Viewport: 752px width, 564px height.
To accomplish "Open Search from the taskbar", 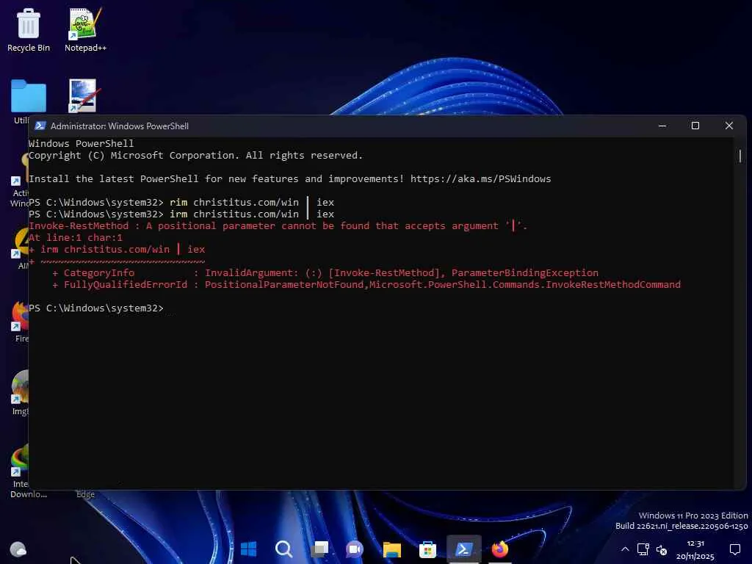I will (x=284, y=549).
